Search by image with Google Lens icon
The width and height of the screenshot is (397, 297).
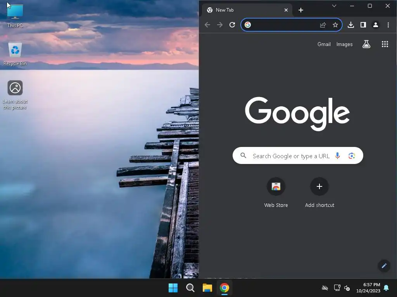351,156
